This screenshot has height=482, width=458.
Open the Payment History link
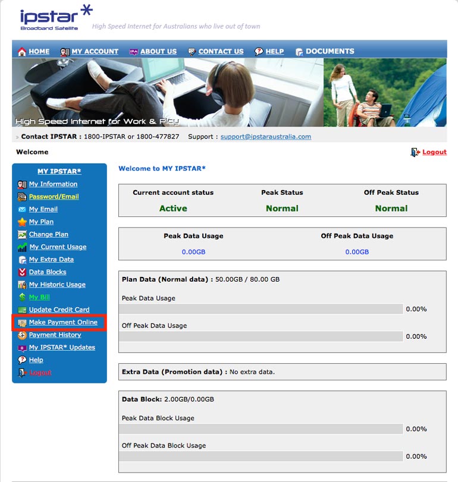pyautogui.click(x=55, y=335)
